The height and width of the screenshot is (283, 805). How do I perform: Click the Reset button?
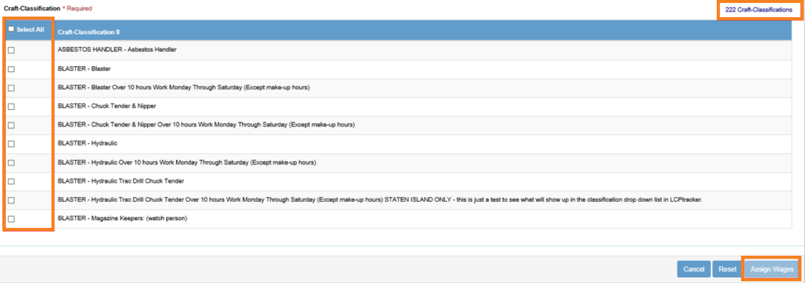(x=727, y=269)
